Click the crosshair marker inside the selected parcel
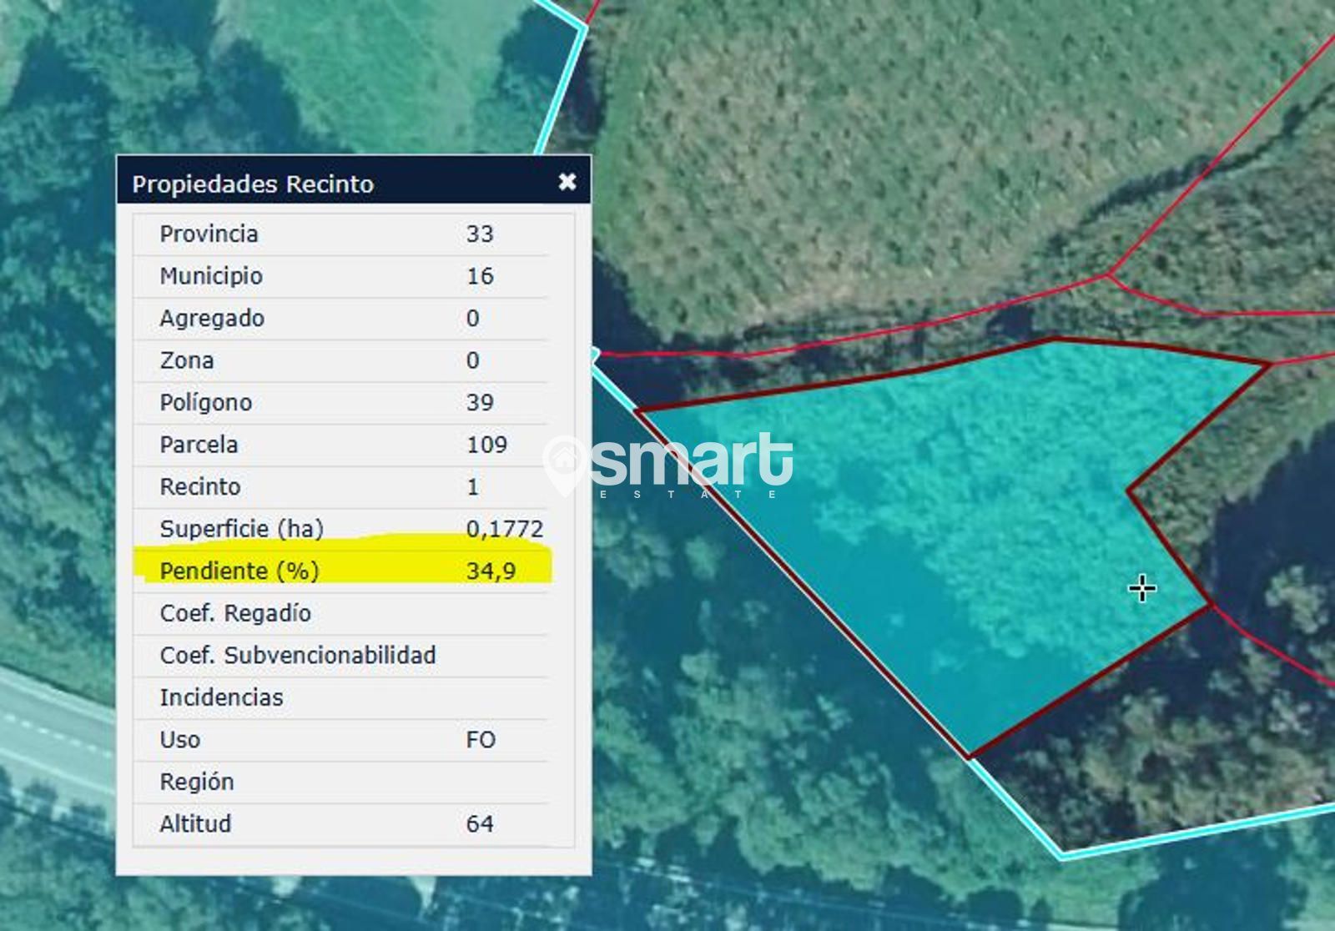This screenshot has height=931, width=1335. pyautogui.click(x=1141, y=589)
